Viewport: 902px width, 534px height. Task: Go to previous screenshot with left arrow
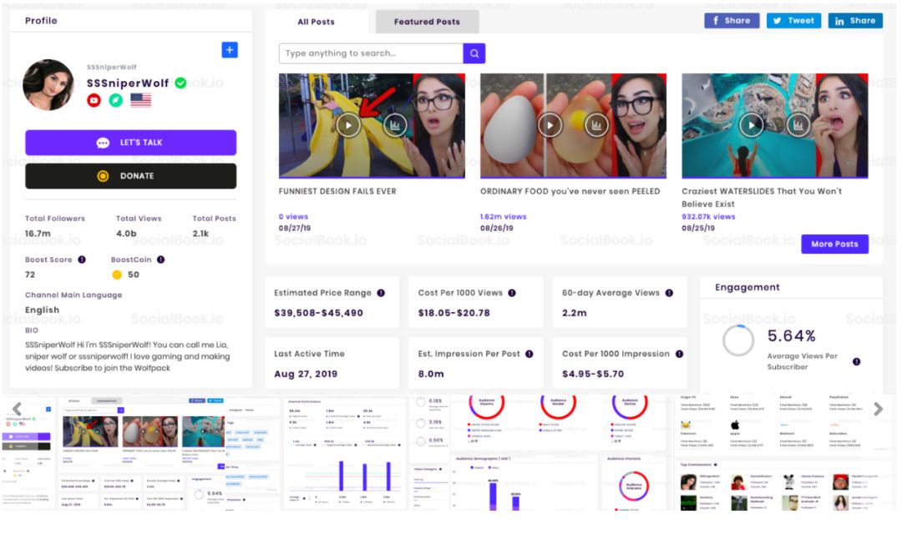click(18, 409)
